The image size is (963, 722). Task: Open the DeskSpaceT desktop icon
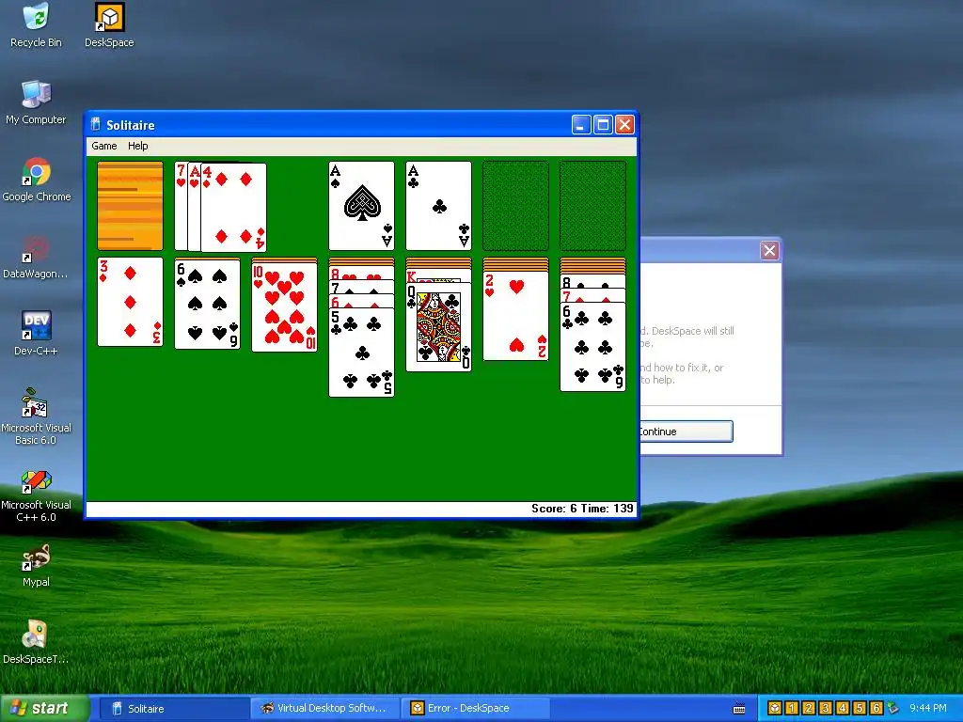point(37,642)
